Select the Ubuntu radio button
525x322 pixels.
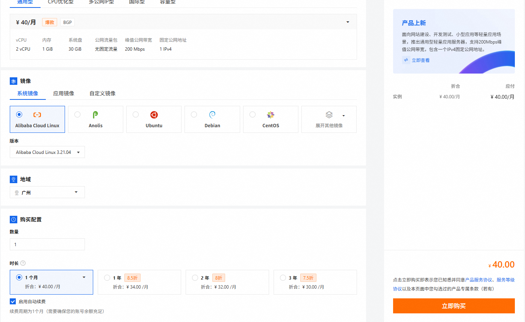(x=136, y=114)
